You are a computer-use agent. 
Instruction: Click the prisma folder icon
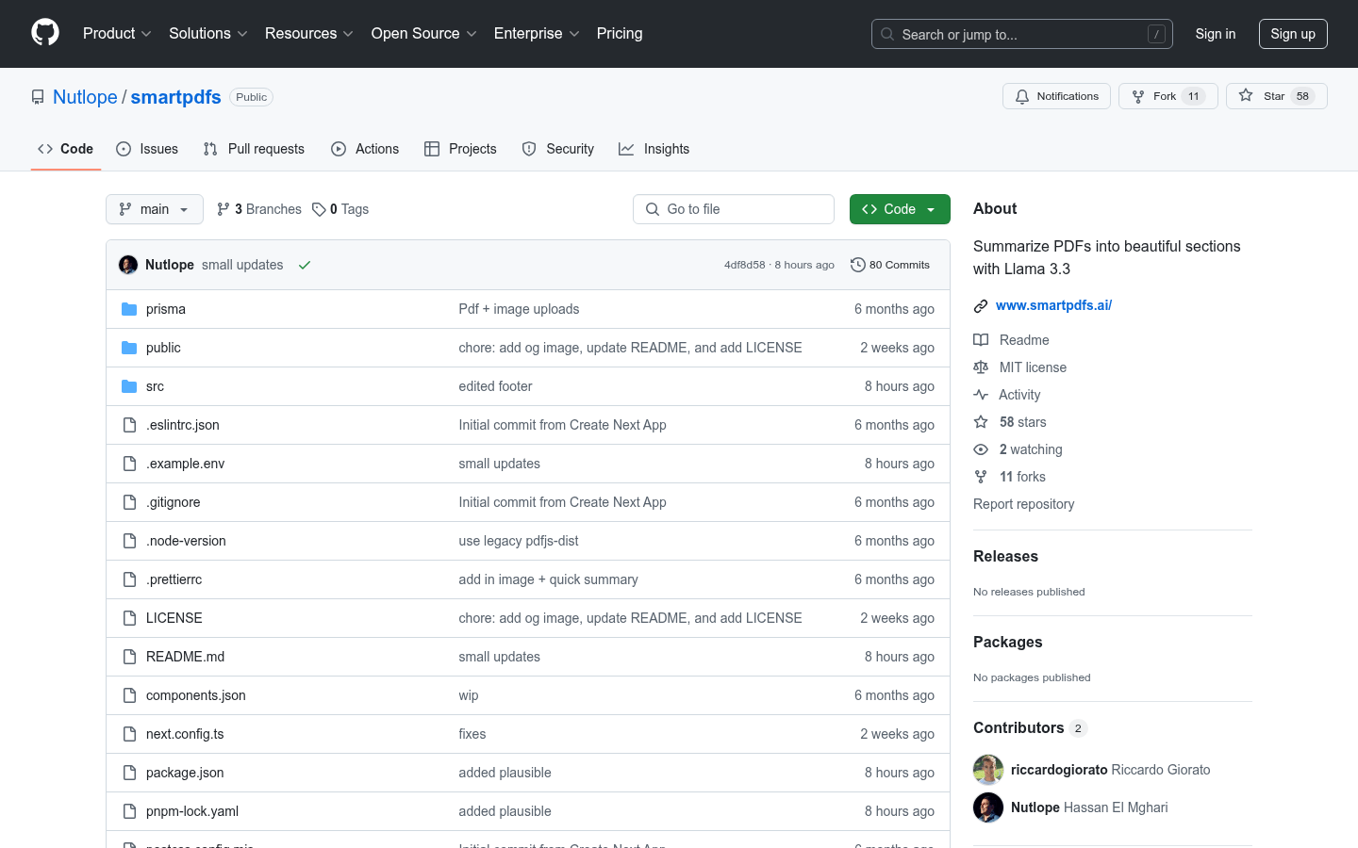pos(129,309)
